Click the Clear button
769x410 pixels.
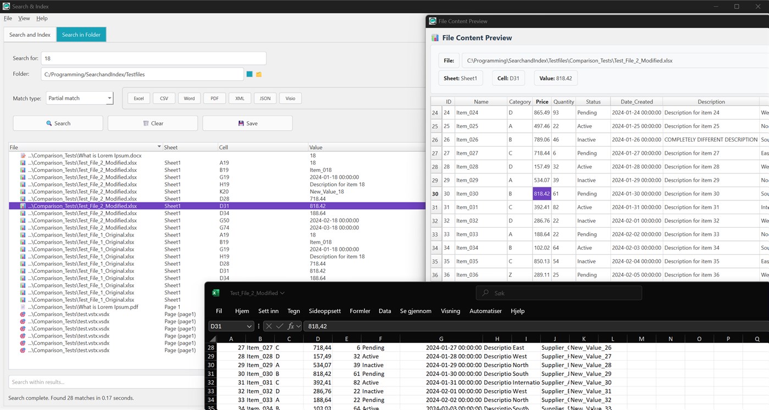[x=152, y=123]
